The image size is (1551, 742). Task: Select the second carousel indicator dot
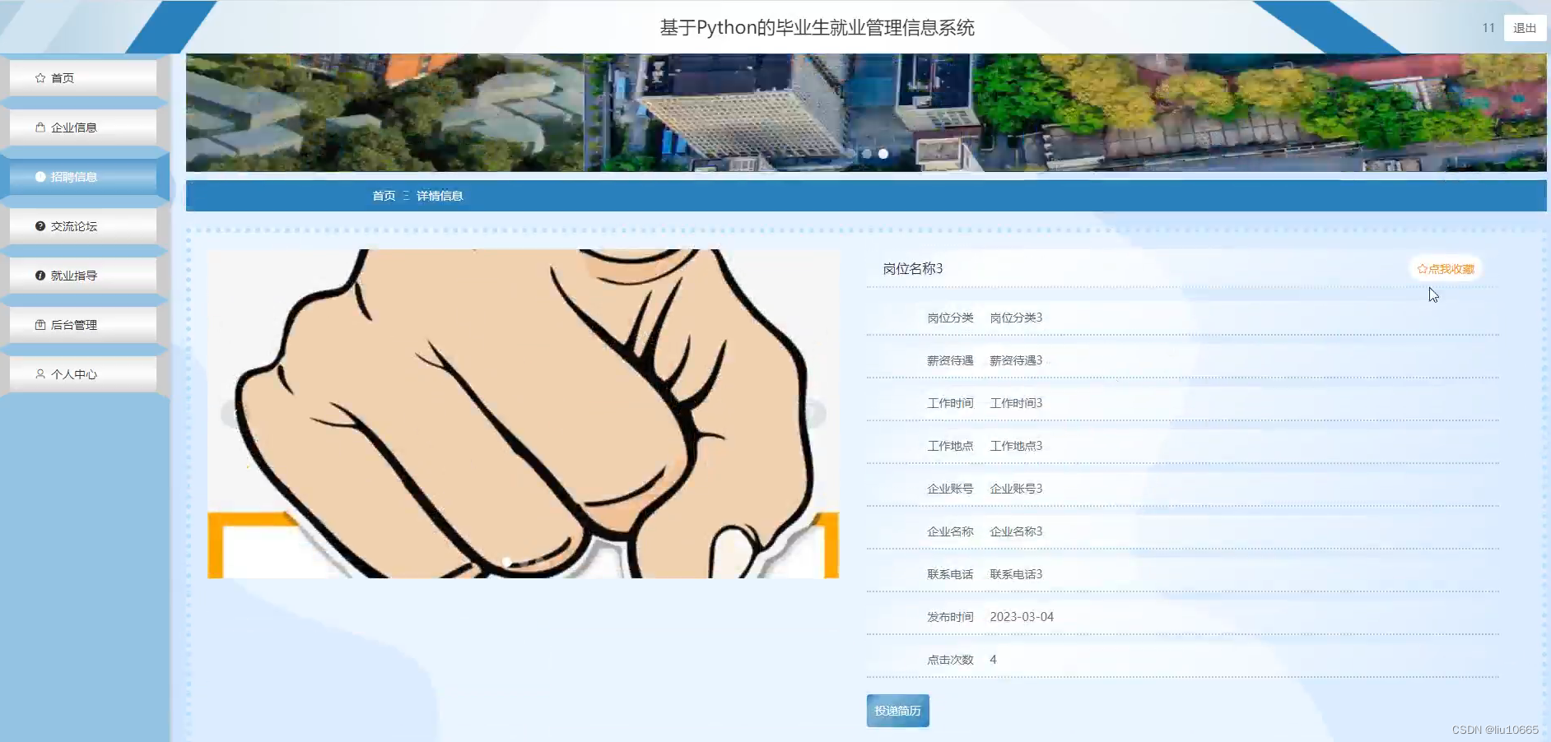pos(883,153)
